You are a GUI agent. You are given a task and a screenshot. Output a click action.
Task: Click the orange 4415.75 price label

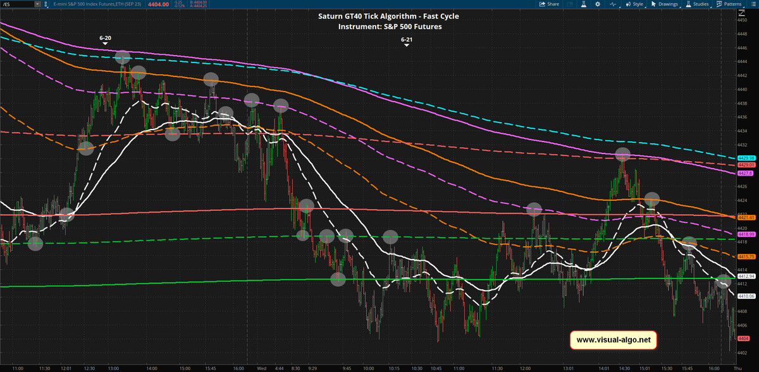(x=747, y=256)
